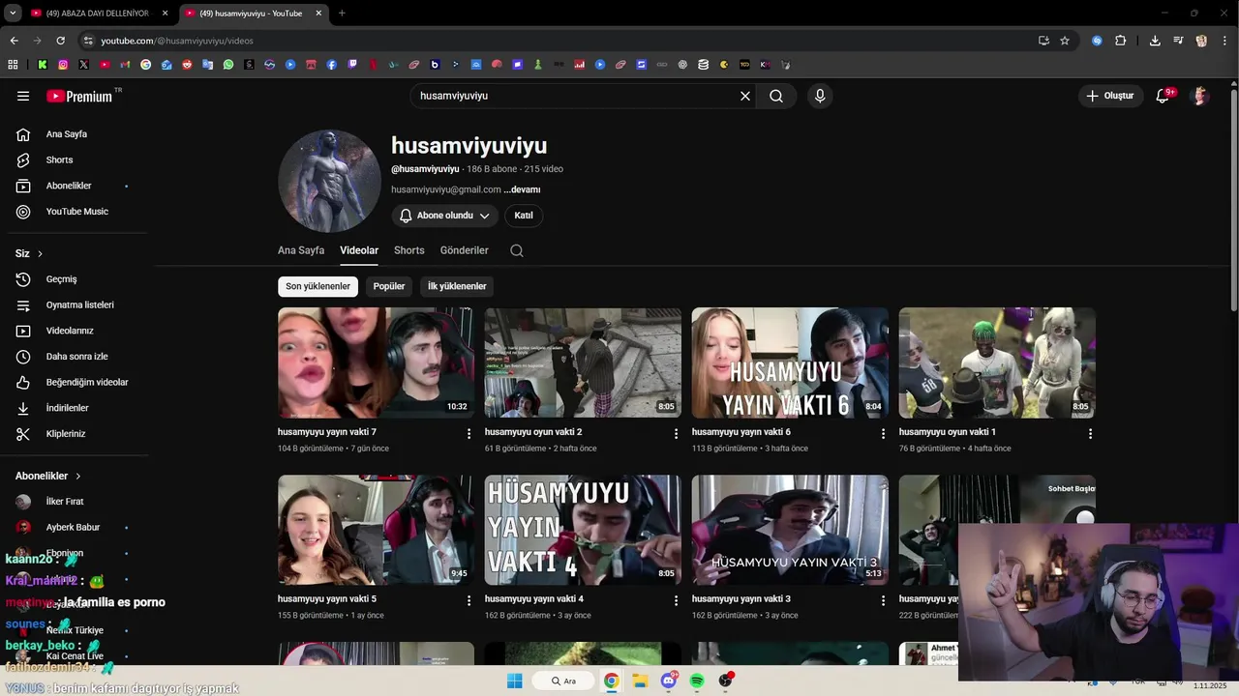Select the İlk yüklenenler filter chip

coord(457,286)
